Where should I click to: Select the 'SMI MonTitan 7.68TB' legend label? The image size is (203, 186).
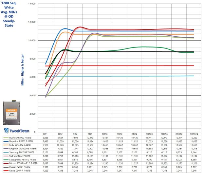(20, 156)
